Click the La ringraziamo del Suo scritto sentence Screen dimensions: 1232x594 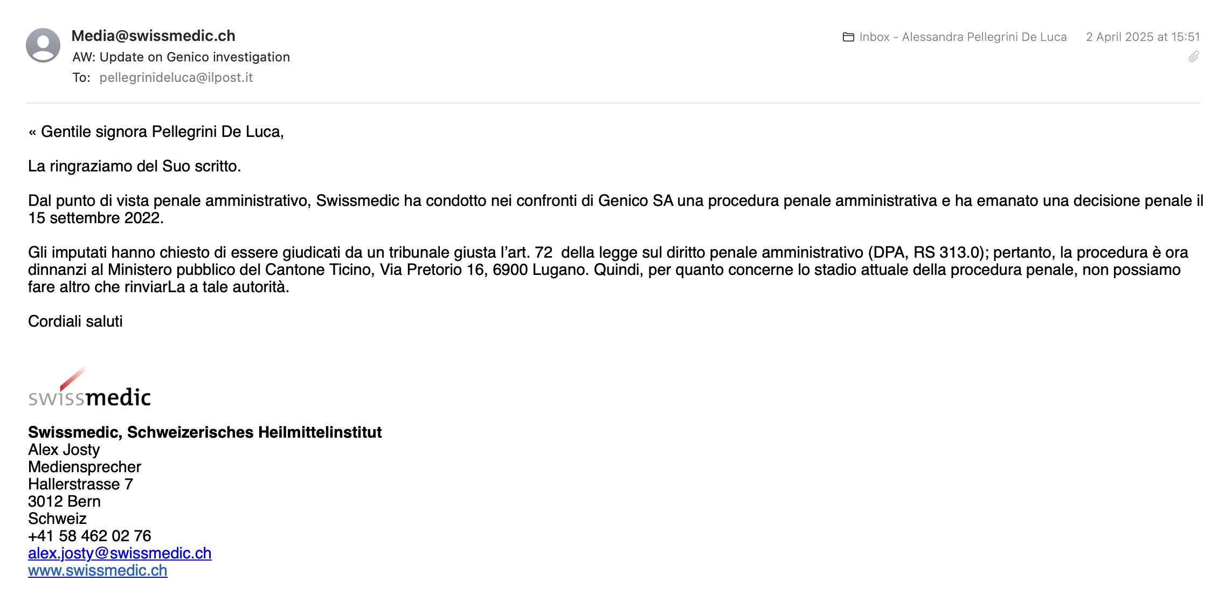135,166
